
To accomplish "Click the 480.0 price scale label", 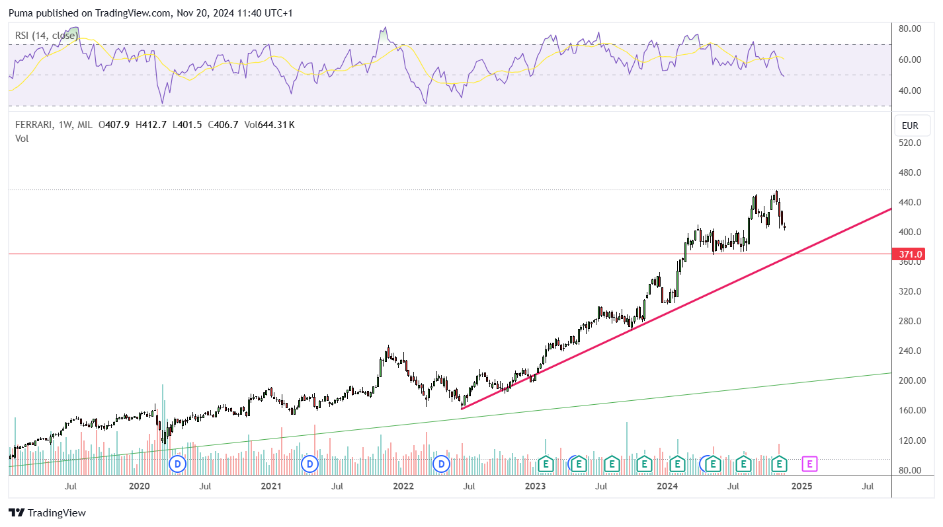I will [909, 173].
